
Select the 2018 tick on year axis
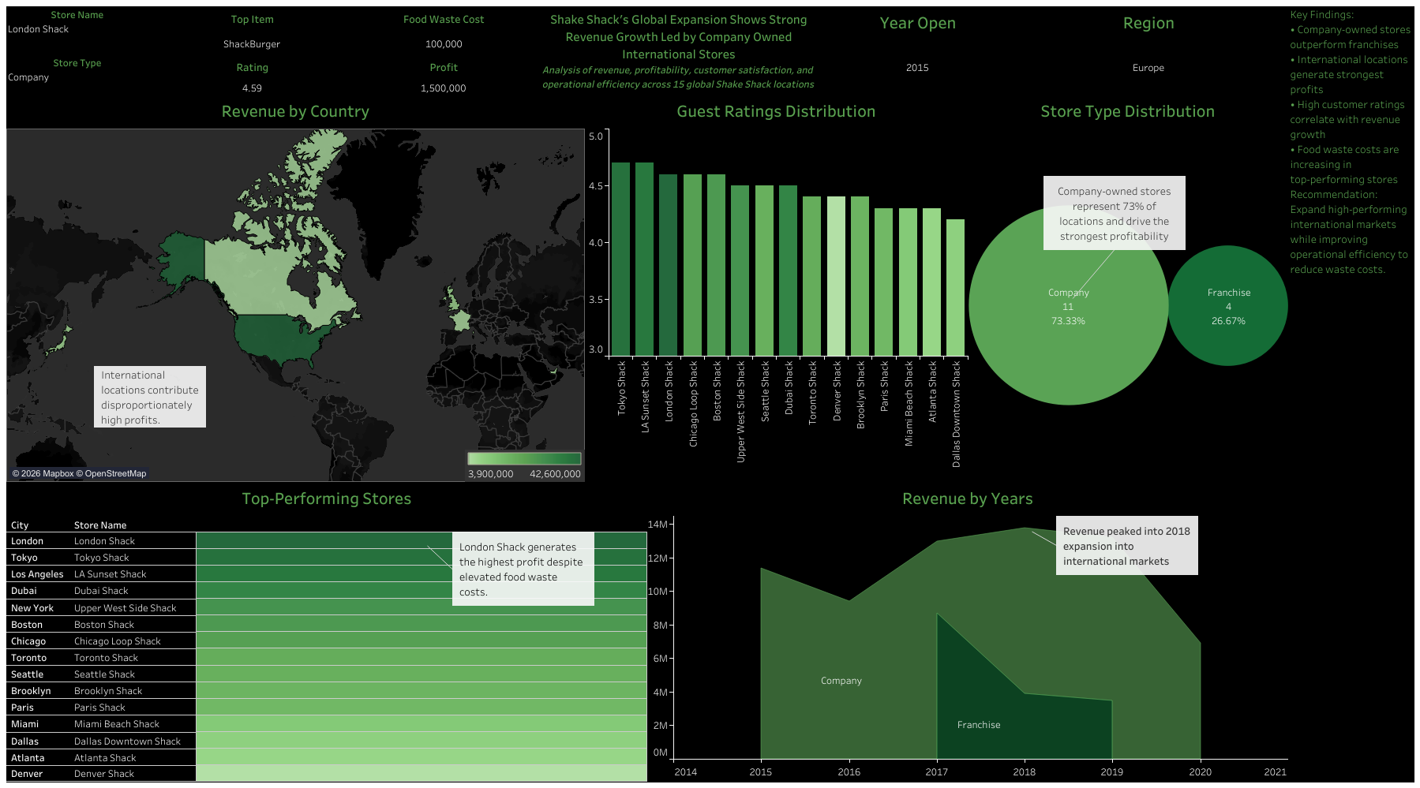click(1024, 771)
